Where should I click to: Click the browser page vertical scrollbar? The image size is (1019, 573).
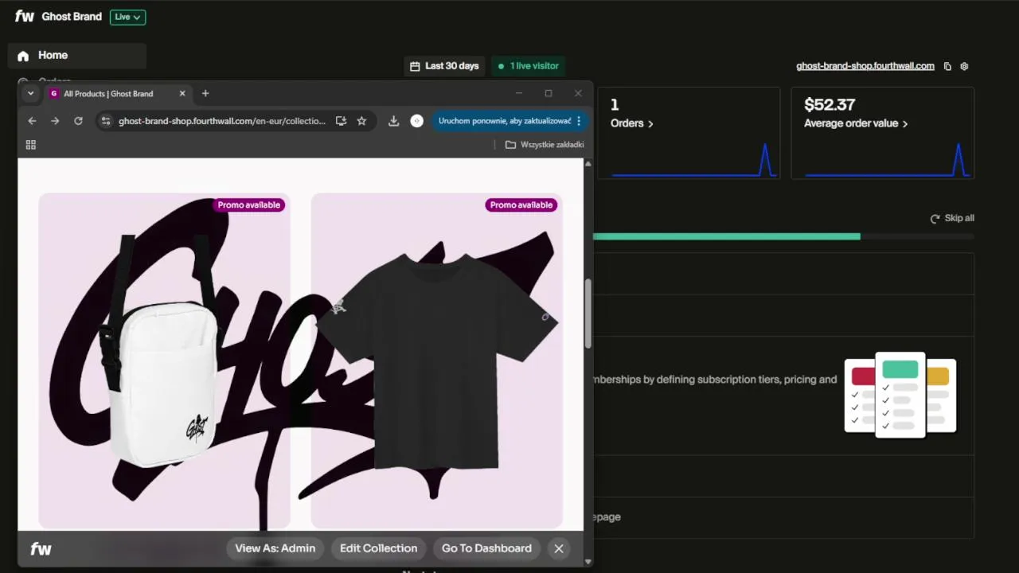coord(588,314)
